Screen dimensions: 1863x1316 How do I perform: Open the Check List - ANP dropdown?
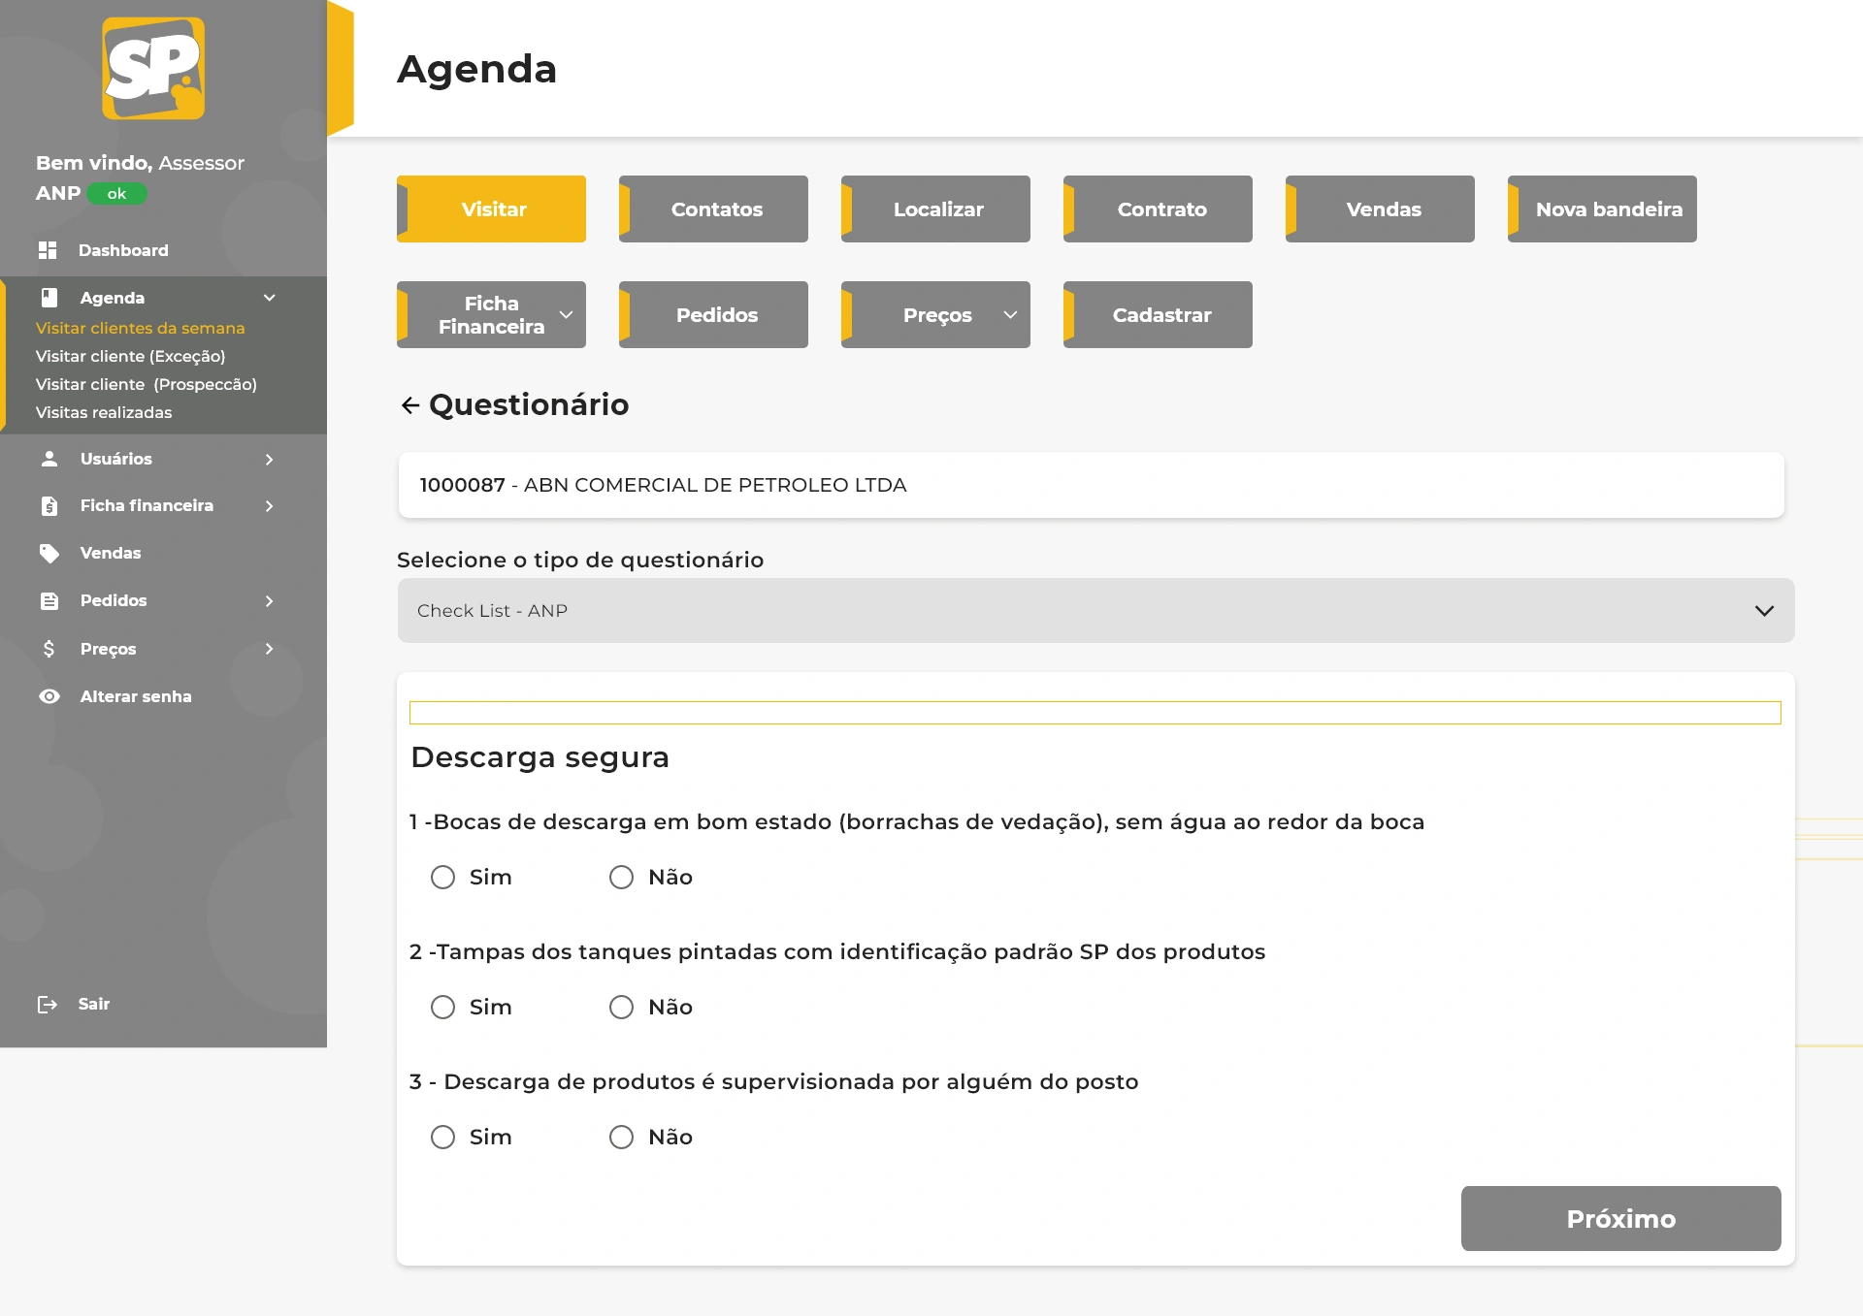click(x=1095, y=611)
